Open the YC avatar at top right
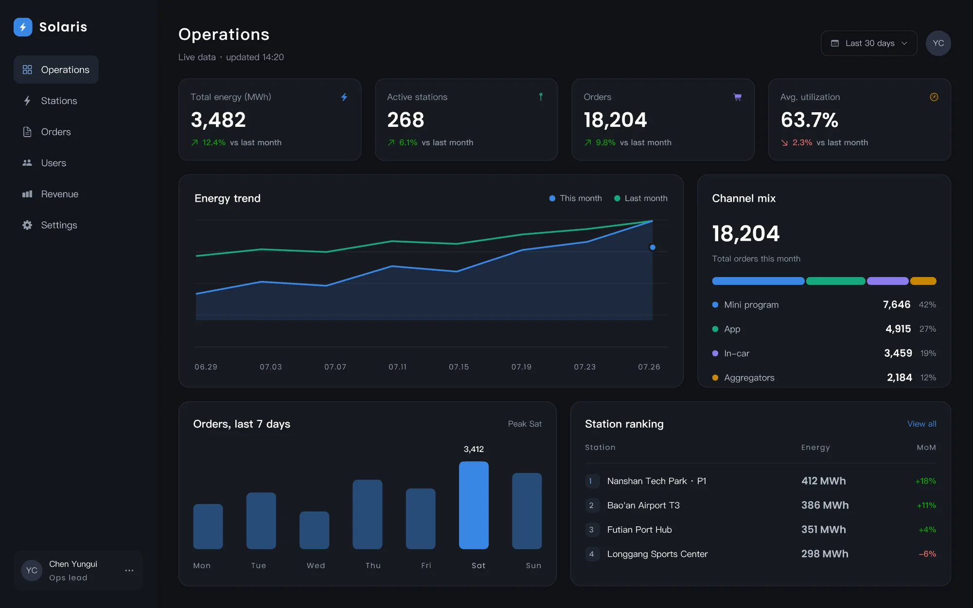973x608 pixels. pyautogui.click(x=938, y=43)
